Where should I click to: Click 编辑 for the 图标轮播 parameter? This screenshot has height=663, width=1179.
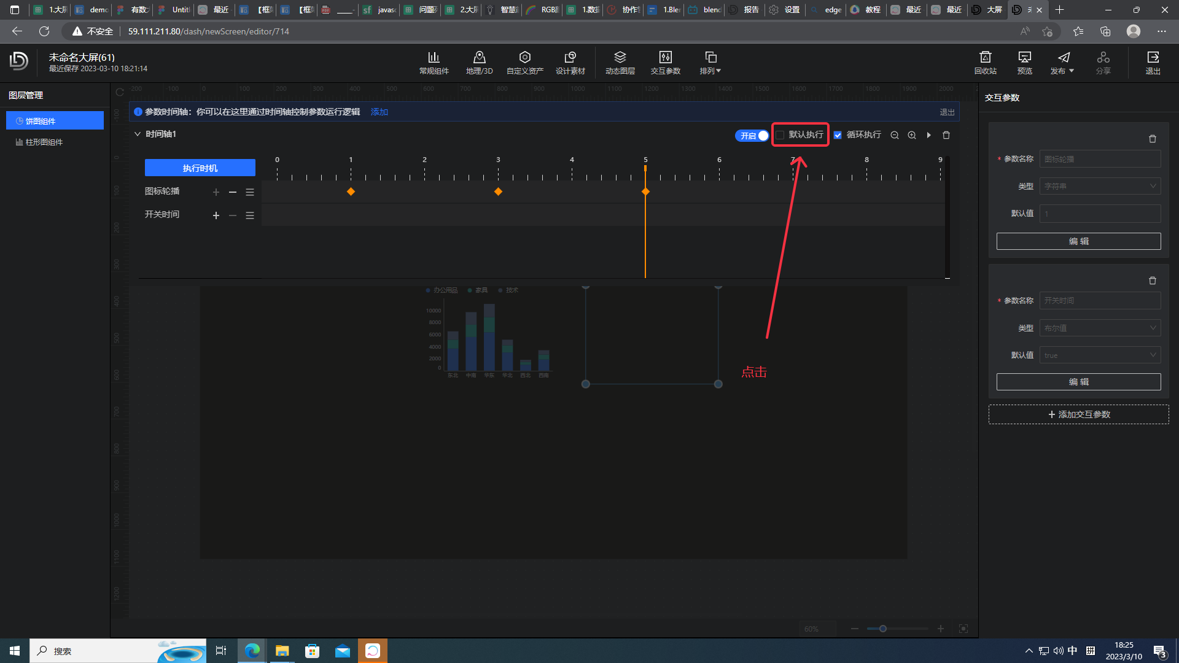(1078, 241)
